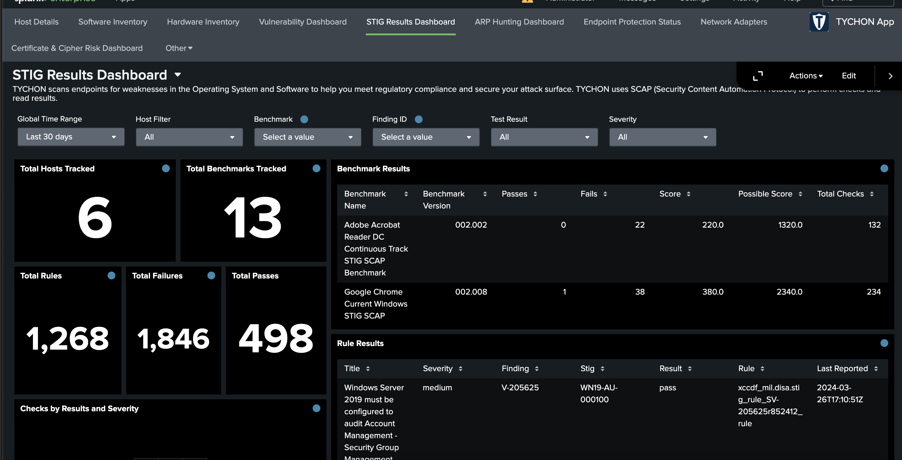Viewport: 902px width, 460px height.
Task: Expand the Other navigation menu
Action: tap(179, 48)
